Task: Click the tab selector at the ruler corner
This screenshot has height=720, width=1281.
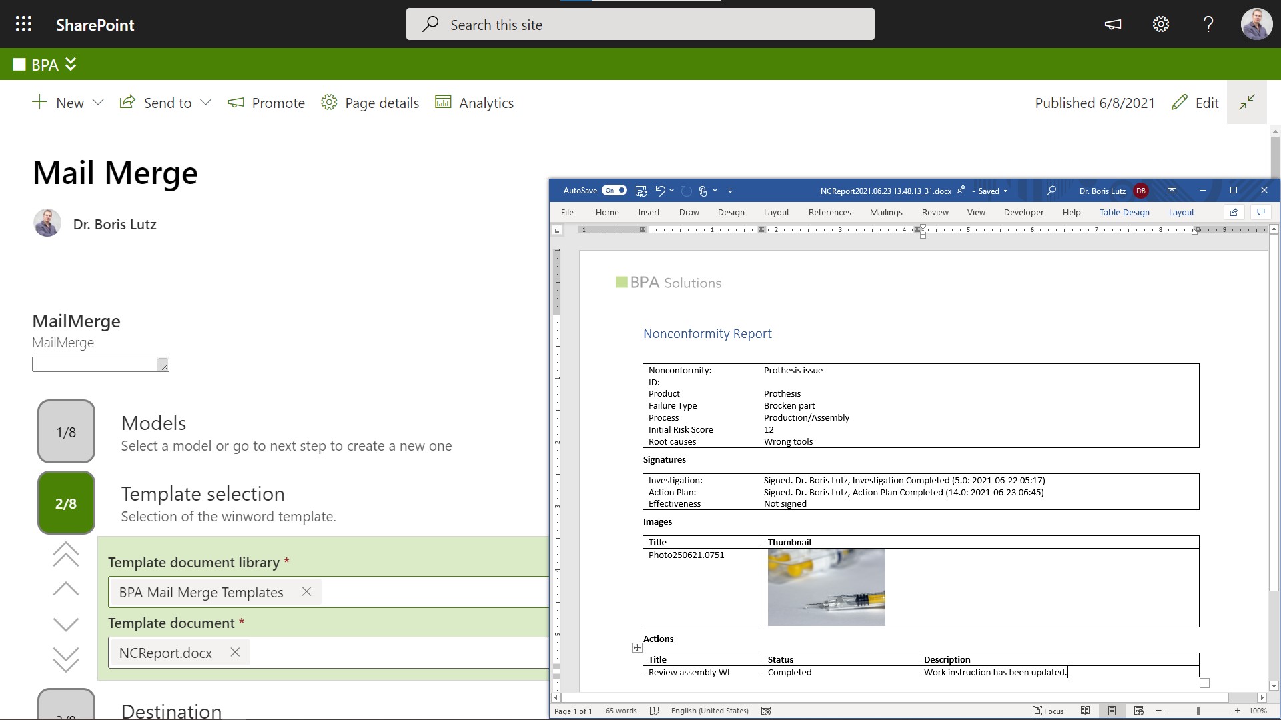Action: [557, 230]
